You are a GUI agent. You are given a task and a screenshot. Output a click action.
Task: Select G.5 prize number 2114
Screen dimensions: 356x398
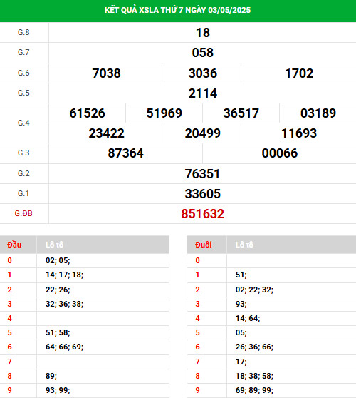[203, 93]
